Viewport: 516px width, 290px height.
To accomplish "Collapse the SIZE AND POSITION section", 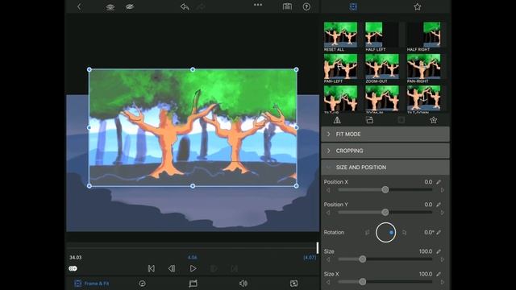I will pos(385,168).
